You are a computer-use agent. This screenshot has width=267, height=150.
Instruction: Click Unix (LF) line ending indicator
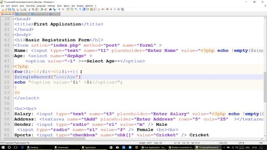223,143
